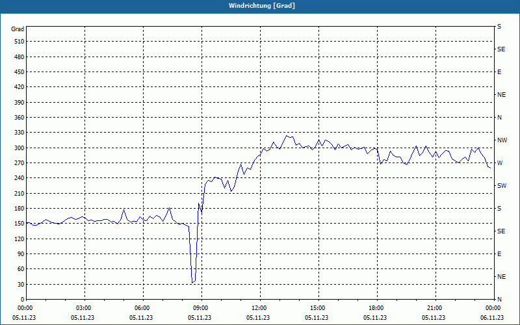Screen dimensions: 520x325
Task: Select the y-axis value '480'
Action: click(19, 57)
